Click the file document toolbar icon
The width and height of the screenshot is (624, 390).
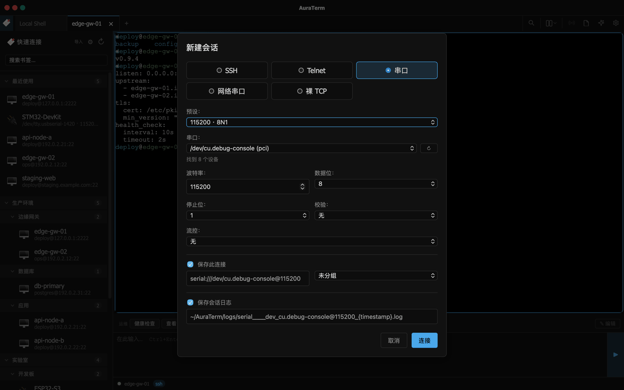click(586, 23)
